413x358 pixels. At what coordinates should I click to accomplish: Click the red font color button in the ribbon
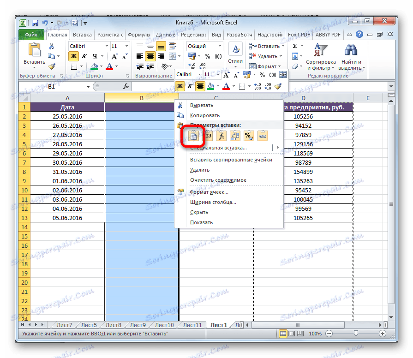coord(109,66)
